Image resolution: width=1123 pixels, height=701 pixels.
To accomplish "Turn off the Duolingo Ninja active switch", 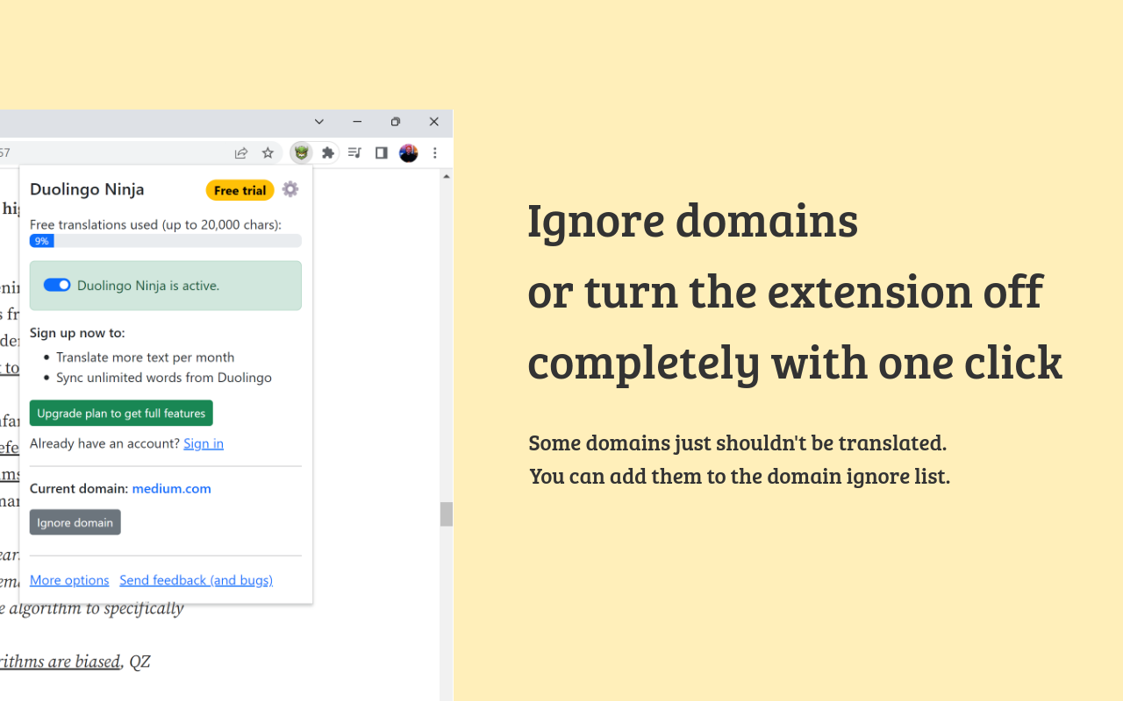I will pos(57,285).
